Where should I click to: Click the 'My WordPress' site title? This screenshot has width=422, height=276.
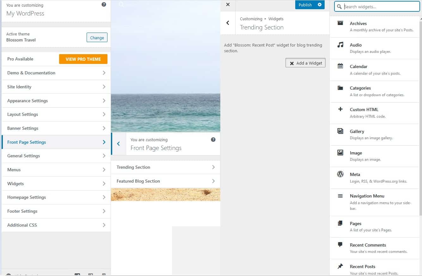point(25,13)
